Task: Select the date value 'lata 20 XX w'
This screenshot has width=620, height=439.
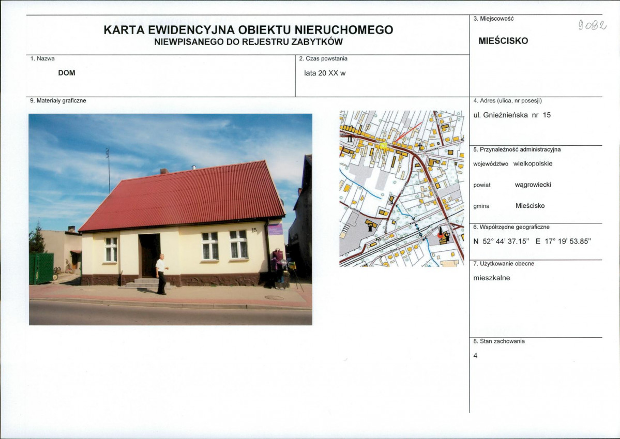Action: point(325,73)
